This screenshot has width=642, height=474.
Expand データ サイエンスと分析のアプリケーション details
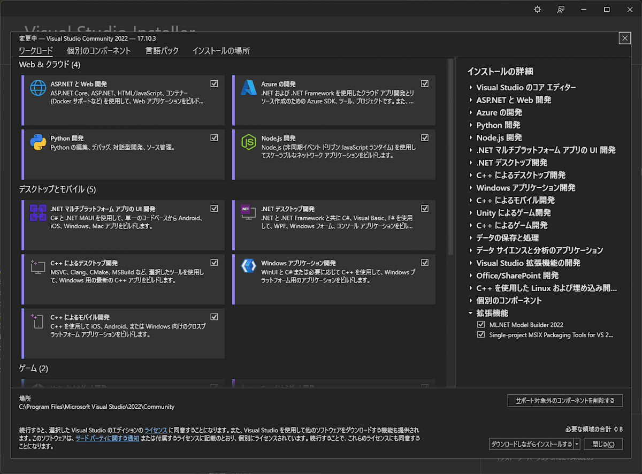pos(471,250)
